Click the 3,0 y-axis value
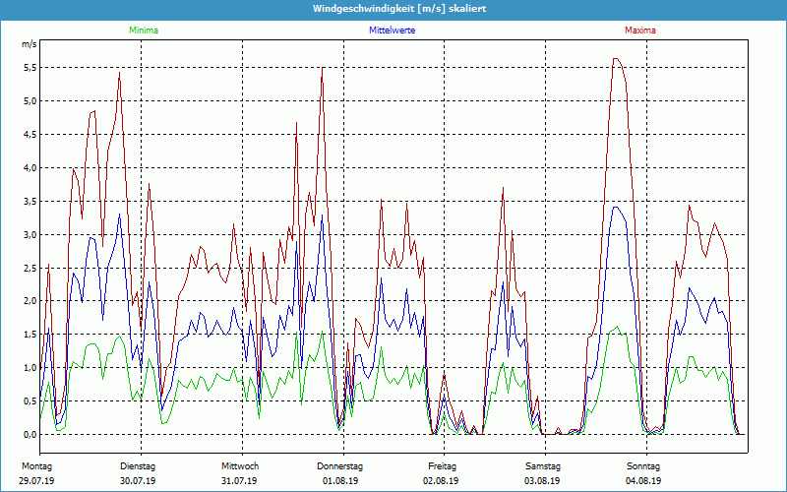The height and width of the screenshot is (492, 787). coord(30,234)
